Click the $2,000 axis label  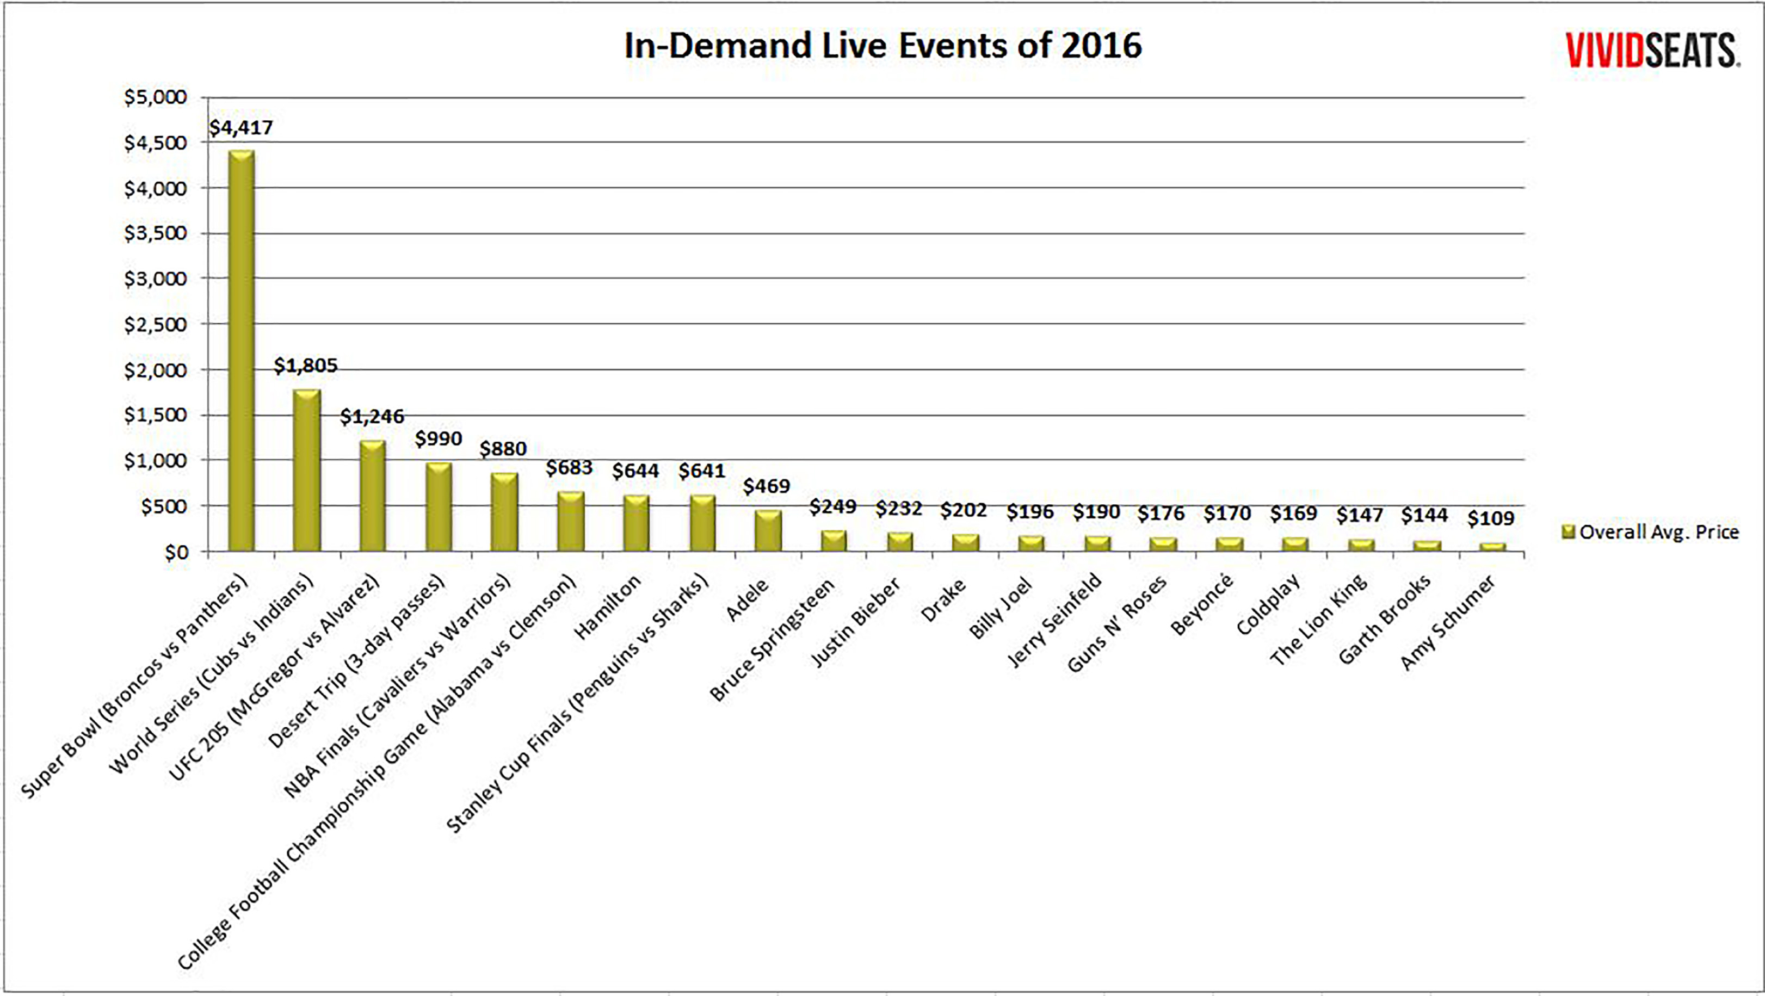(x=156, y=370)
